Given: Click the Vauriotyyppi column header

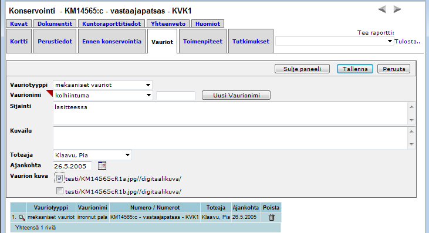Looking at the screenshot, I should pos(51,208).
